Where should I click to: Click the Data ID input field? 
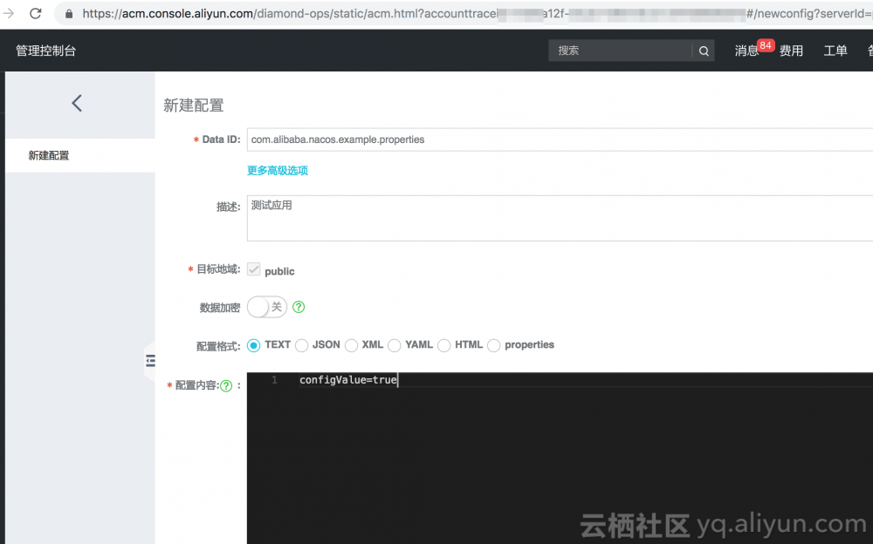pos(436,139)
